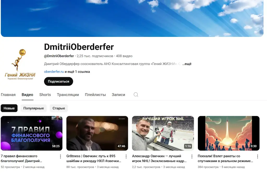
Task: Open the Главная tab
Action: pyautogui.click(x=8, y=95)
